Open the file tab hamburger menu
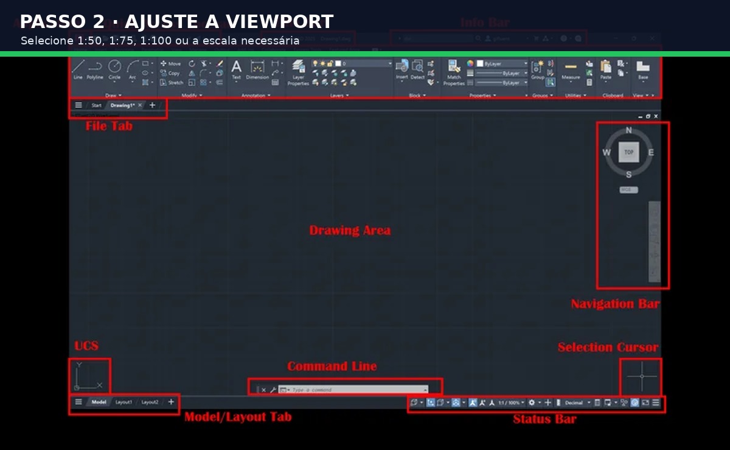The width and height of the screenshot is (730, 450). [78, 105]
